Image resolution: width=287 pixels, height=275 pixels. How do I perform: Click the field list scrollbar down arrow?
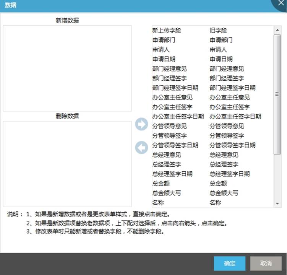(x=278, y=203)
